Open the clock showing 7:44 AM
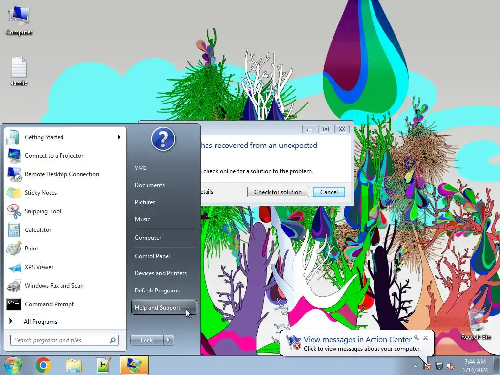Screen dimensions: 500x375 coord(475,366)
